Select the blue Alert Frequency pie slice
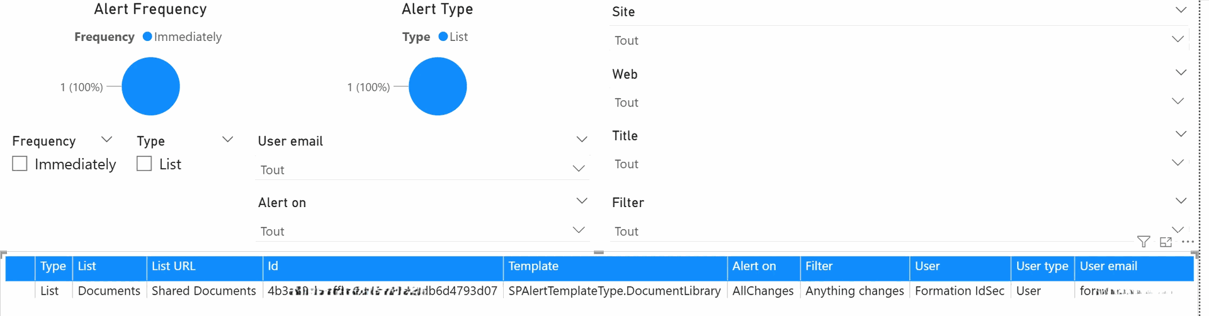1209x316 pixels. (150, 86)
